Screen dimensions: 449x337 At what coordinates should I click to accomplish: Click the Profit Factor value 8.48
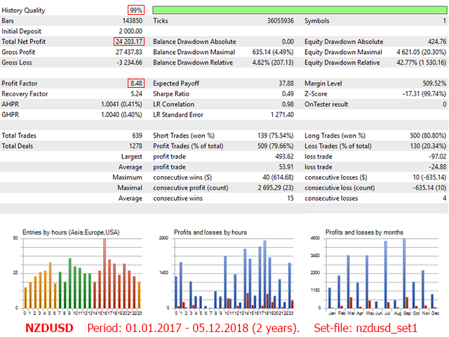135,84
